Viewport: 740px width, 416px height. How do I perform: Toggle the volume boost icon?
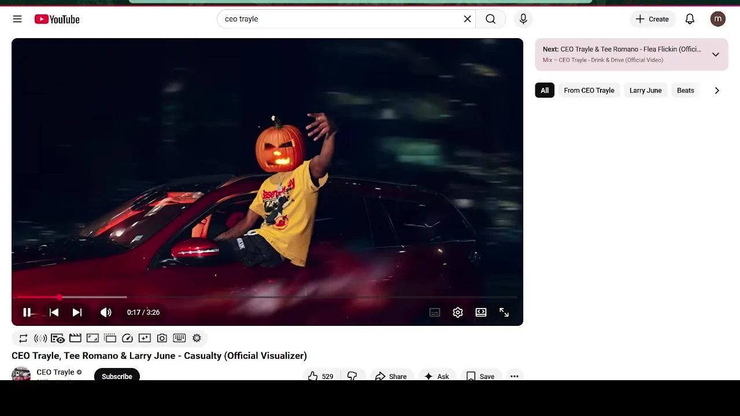pyautogui.click(x=40, y=338)
